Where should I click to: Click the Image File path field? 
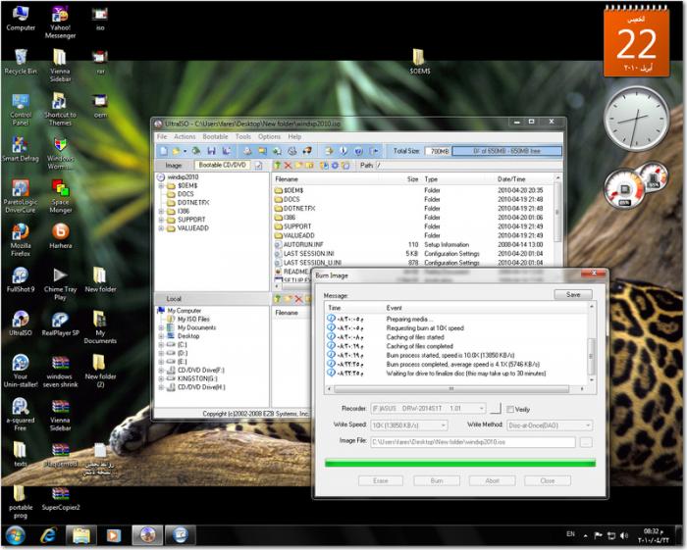[473, 442]
